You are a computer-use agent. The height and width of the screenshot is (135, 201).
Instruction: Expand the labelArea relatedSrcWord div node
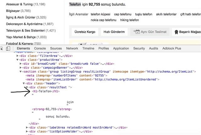(27, 127)
